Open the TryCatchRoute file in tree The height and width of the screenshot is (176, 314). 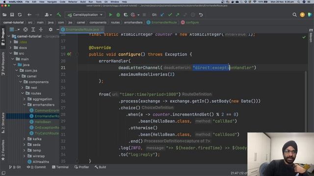[x=47, y=133]
